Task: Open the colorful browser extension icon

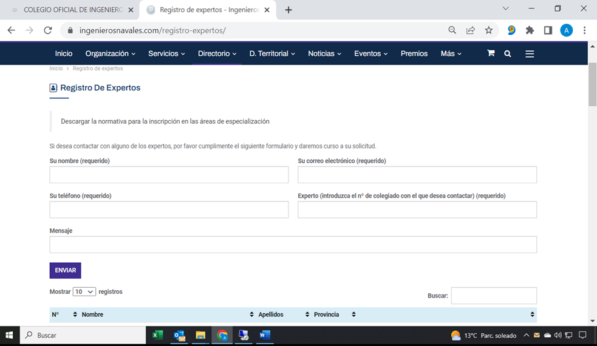Action: (x=511, y=30)
